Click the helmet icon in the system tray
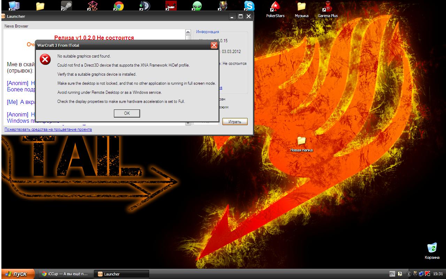The image size is (446, 279). [415, 274]
